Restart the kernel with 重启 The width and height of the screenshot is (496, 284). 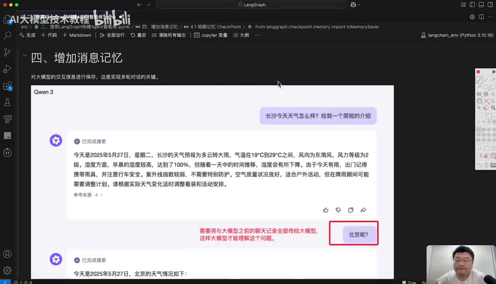tap(138, 35)
